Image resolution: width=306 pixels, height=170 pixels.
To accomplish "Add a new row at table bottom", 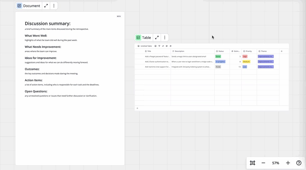I will pos(137,108).
